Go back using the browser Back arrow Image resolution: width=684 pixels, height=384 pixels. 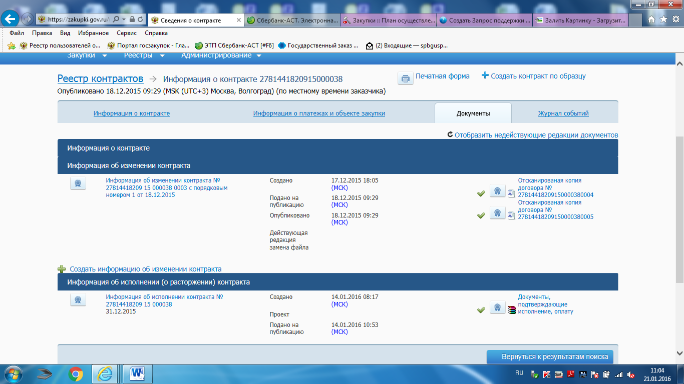[x=11, y=19]
